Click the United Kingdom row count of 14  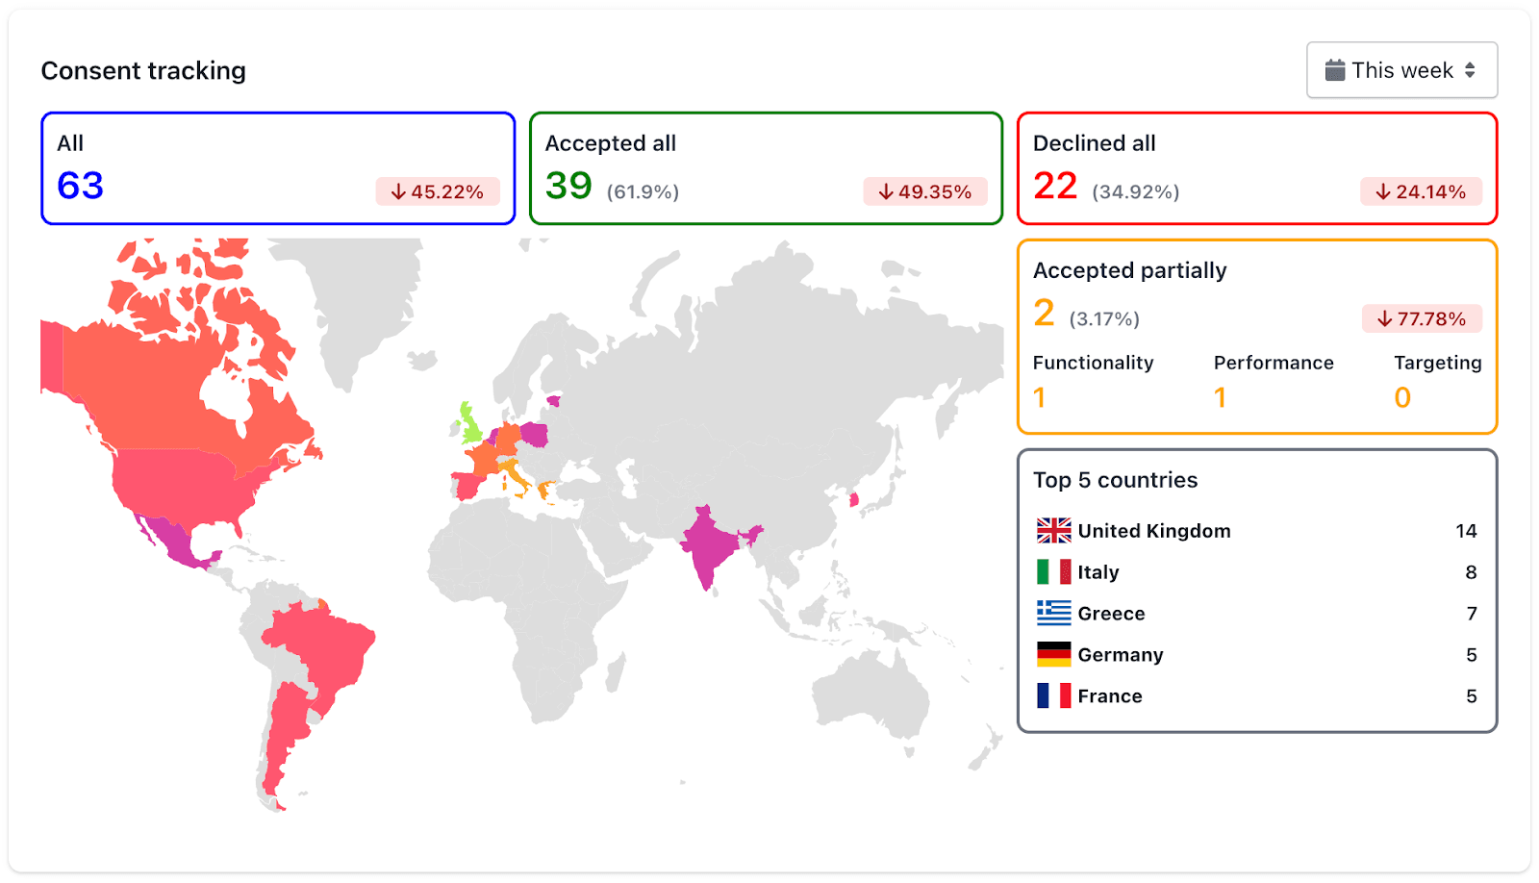click(1466, 530)
